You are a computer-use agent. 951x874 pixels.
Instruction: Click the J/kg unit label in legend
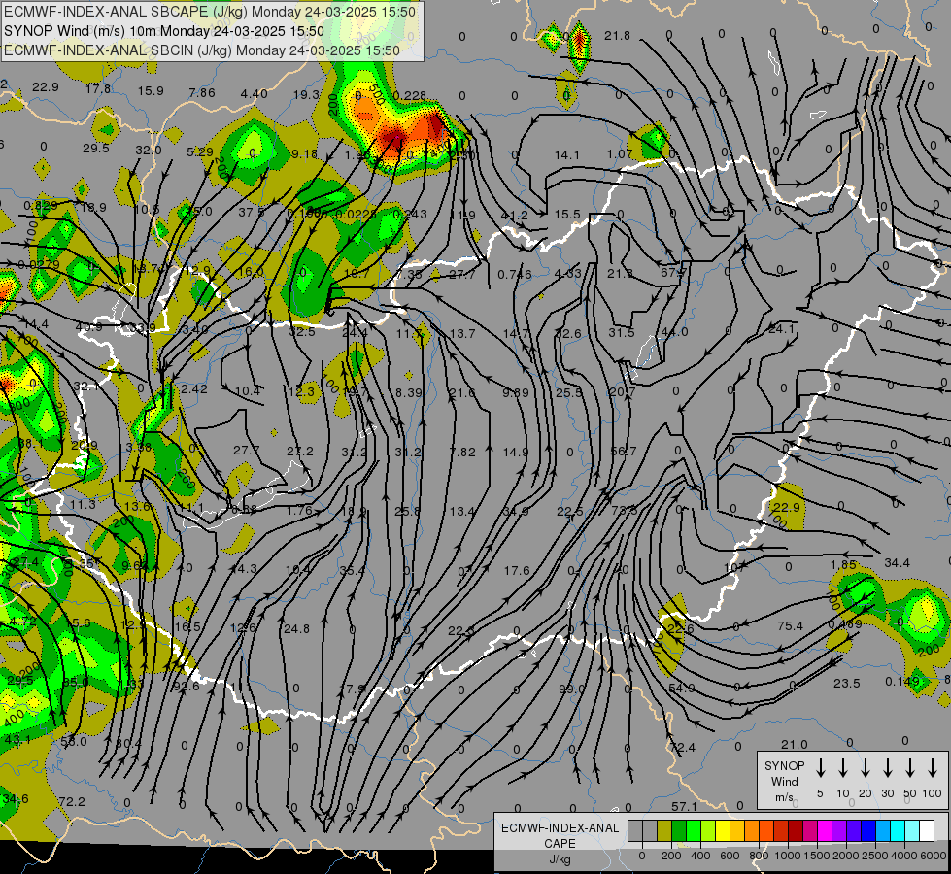(x=560, y=859)
